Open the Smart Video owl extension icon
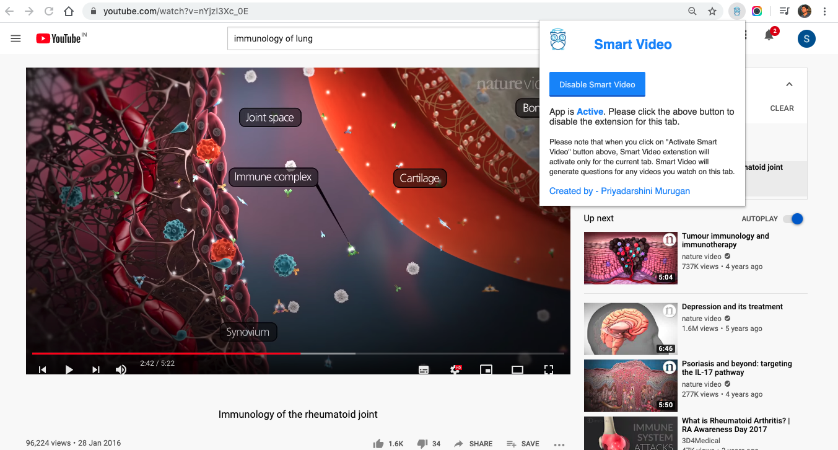Viewport: 838px width, 450px height. [736, 11]
